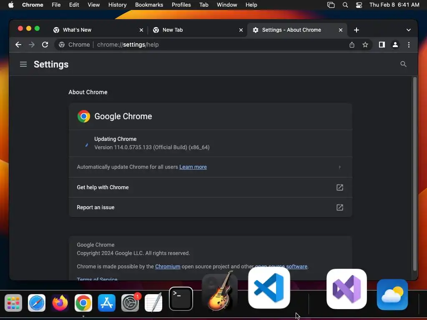
Task: Open Launchpad from the Dock
Action: (x=13, y=303)
